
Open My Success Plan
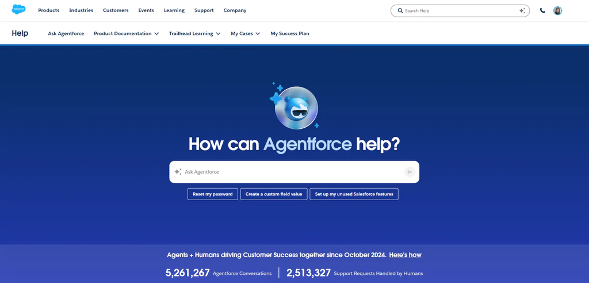pyautogui.click(x=290, y=33)
